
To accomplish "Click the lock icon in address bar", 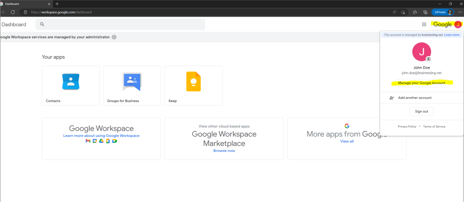I will point(25,12).
